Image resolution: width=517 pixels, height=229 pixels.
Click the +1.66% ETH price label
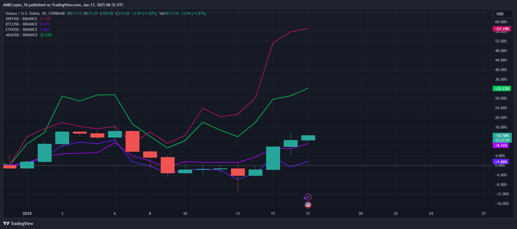(501, 162)
